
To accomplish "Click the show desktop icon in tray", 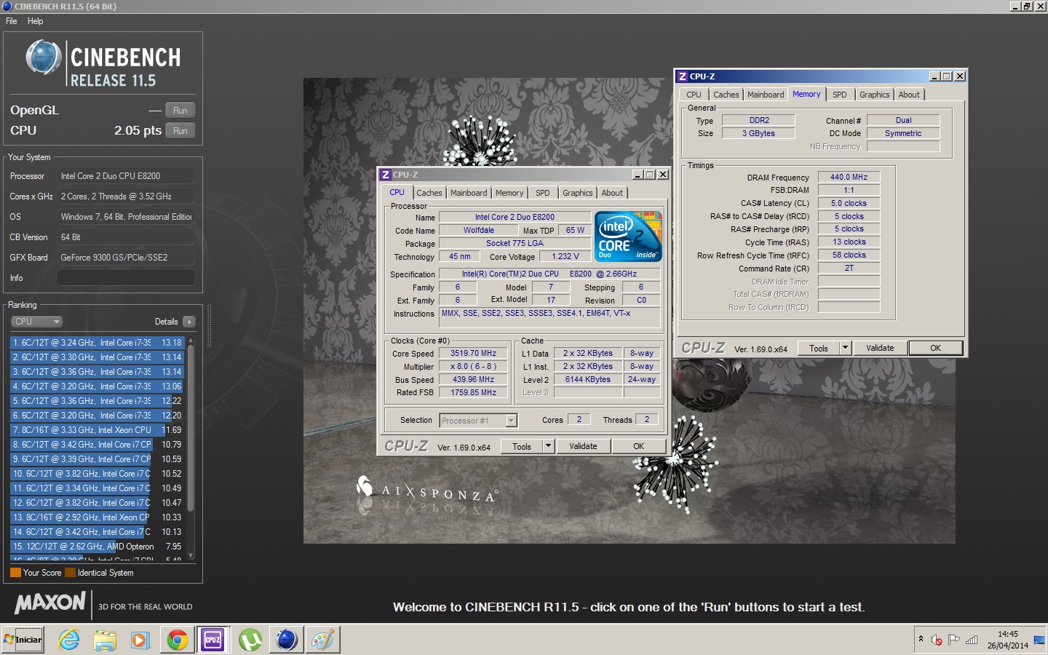I will point(1039,640).
